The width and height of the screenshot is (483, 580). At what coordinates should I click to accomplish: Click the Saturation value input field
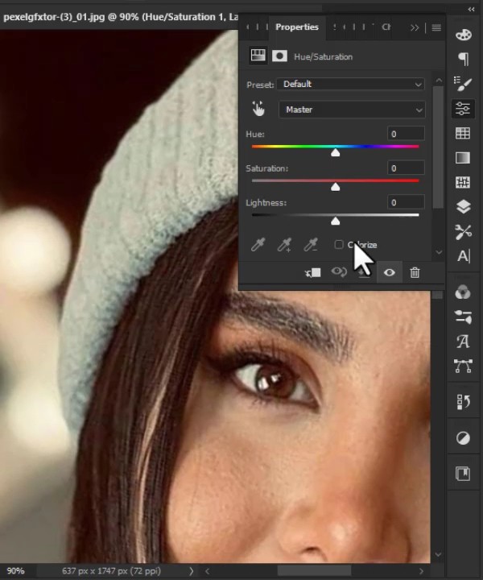[406, 168]
